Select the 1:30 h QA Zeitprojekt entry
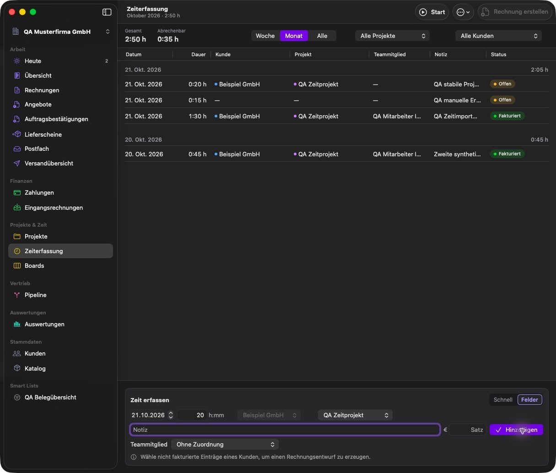The image size is (556, 473). tap(336, 116)
